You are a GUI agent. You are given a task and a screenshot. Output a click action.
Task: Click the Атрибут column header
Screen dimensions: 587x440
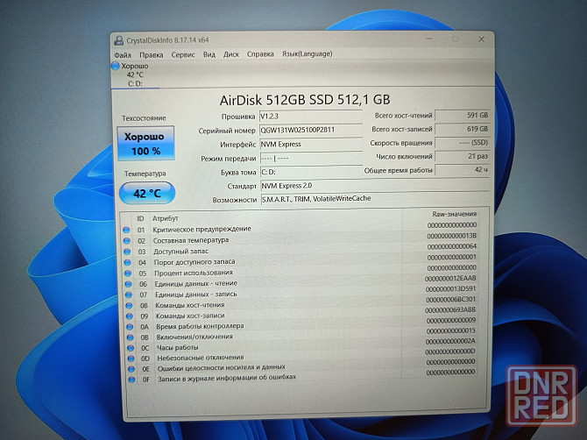tap(165, 218)
